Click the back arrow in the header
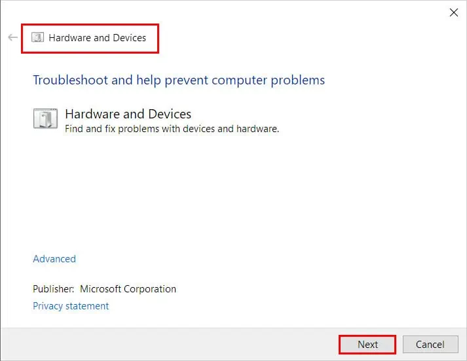 click(x=12, y=37)
